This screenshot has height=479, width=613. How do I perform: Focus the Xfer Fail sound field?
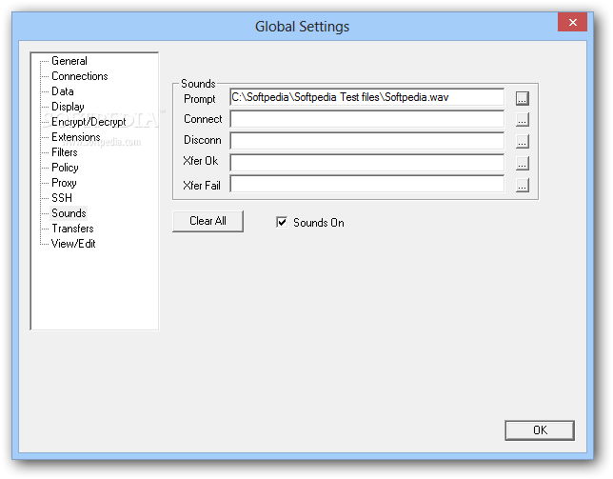[367, 184]
